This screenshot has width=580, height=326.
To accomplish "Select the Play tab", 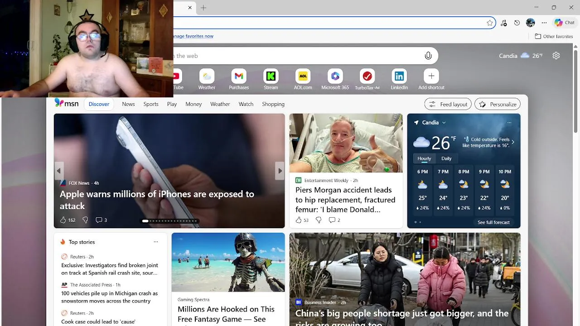I will [x=172, y=104].
